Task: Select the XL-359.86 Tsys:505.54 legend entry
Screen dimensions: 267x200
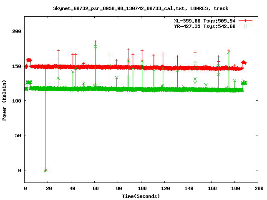Action: click(205, 21)
